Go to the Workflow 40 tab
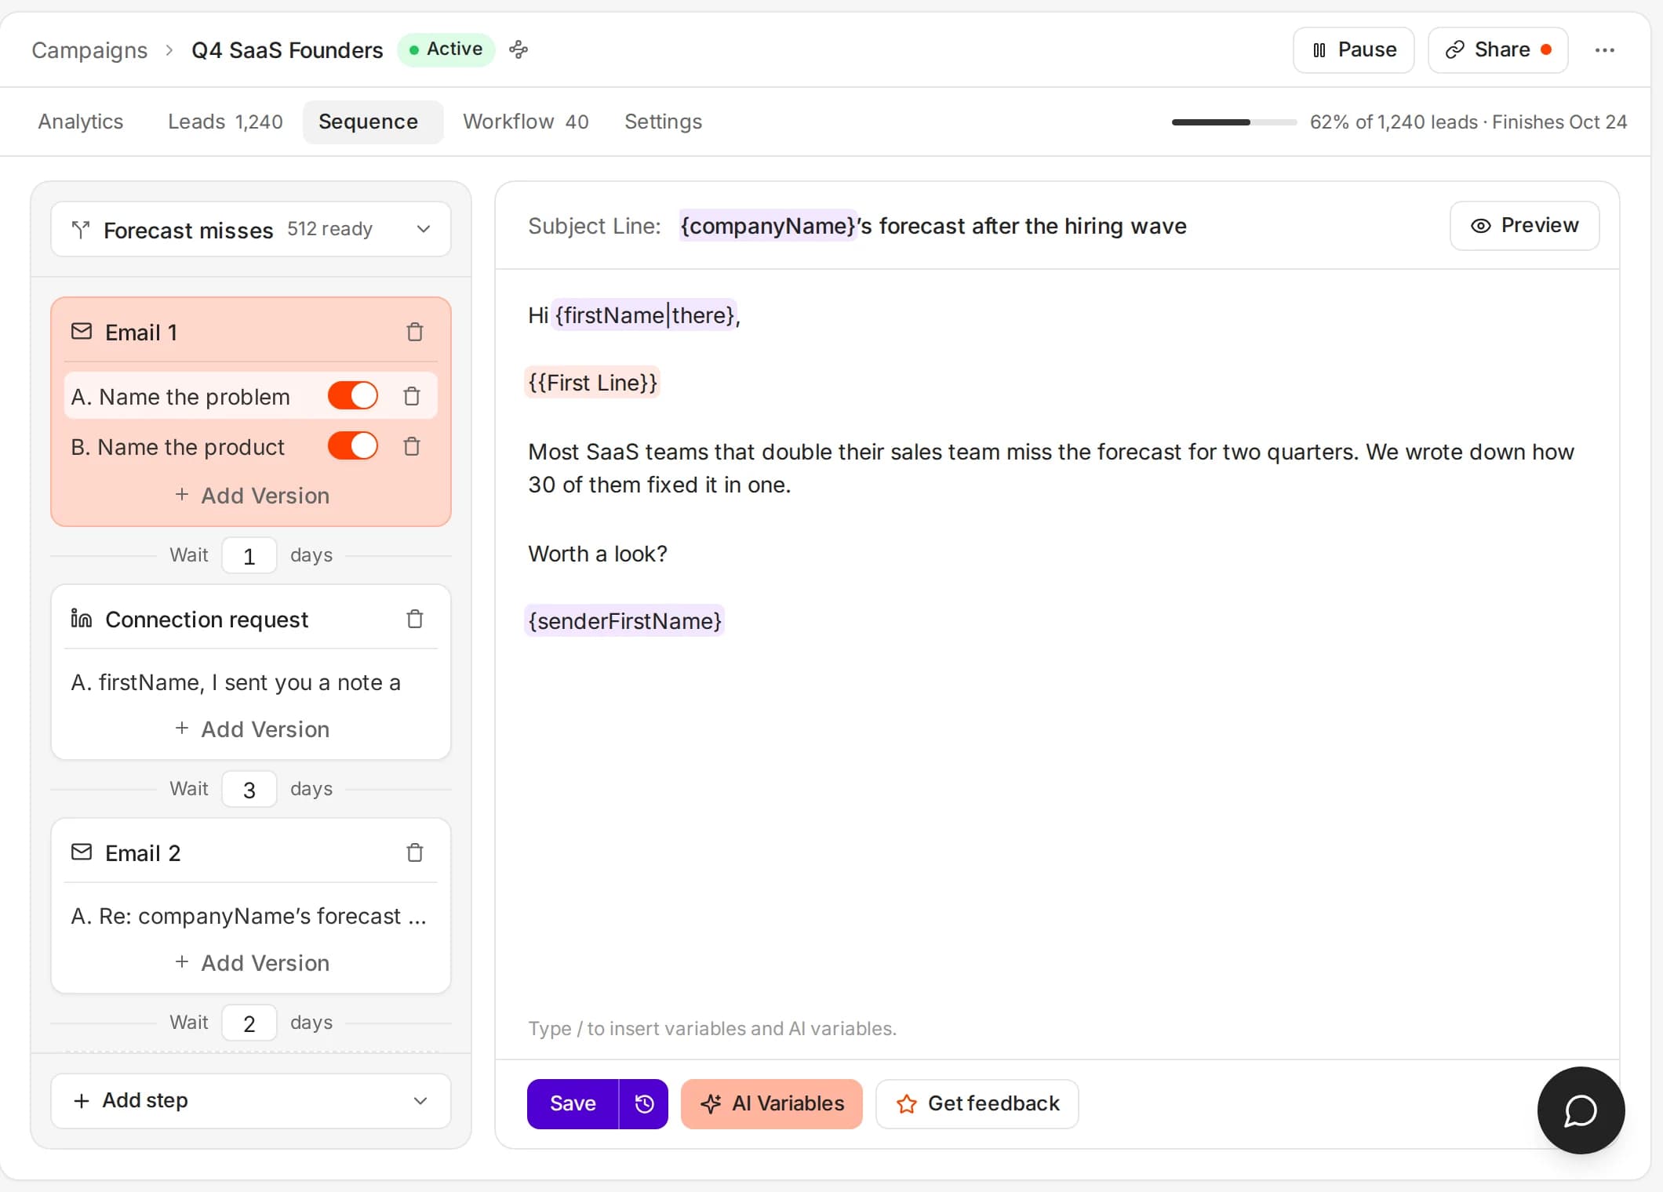1663x1192 pixels. (526, 122)
